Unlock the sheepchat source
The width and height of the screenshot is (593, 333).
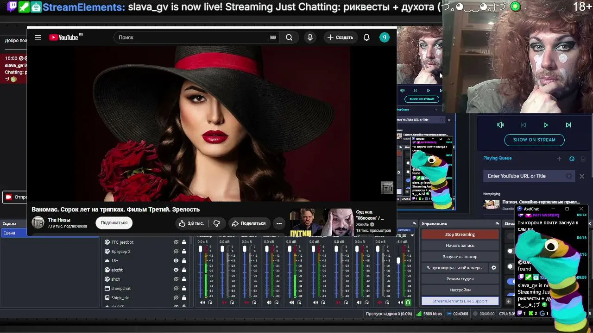184,289
